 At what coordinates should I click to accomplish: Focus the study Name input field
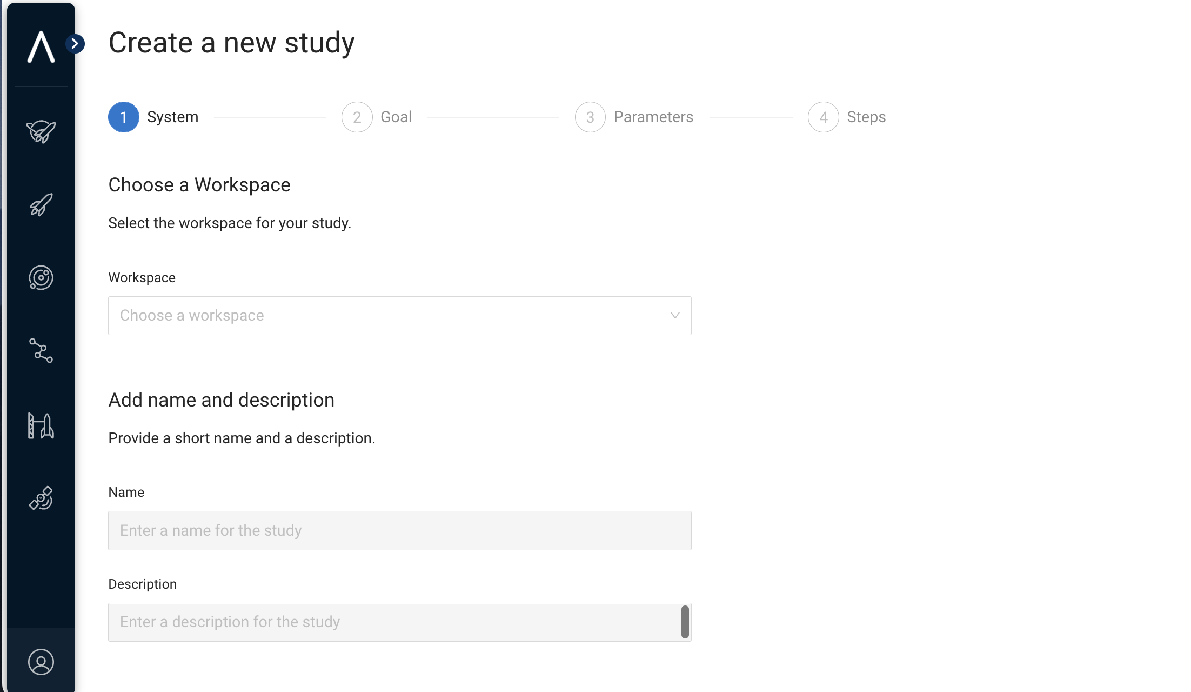tap(400, 531)
